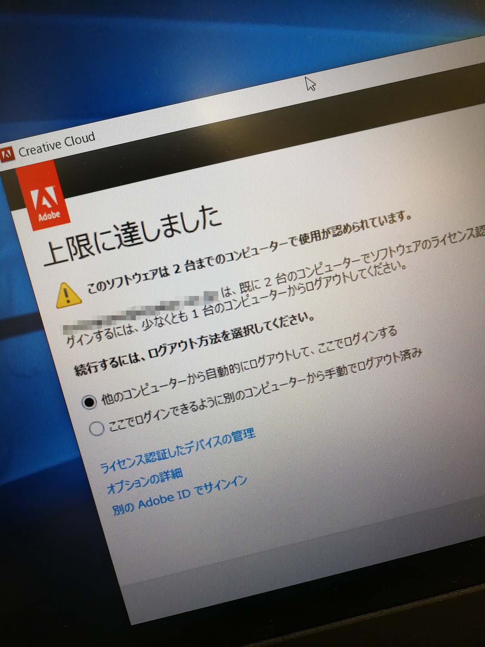Click link 別の Adobe ID でサインイン
This screenshot has width=485, height=647.
coord(179,495)
